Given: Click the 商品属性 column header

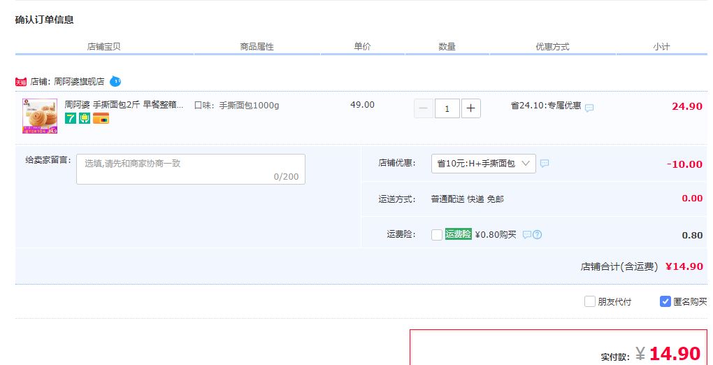Looking at the screenshot, I should point(257,46).
